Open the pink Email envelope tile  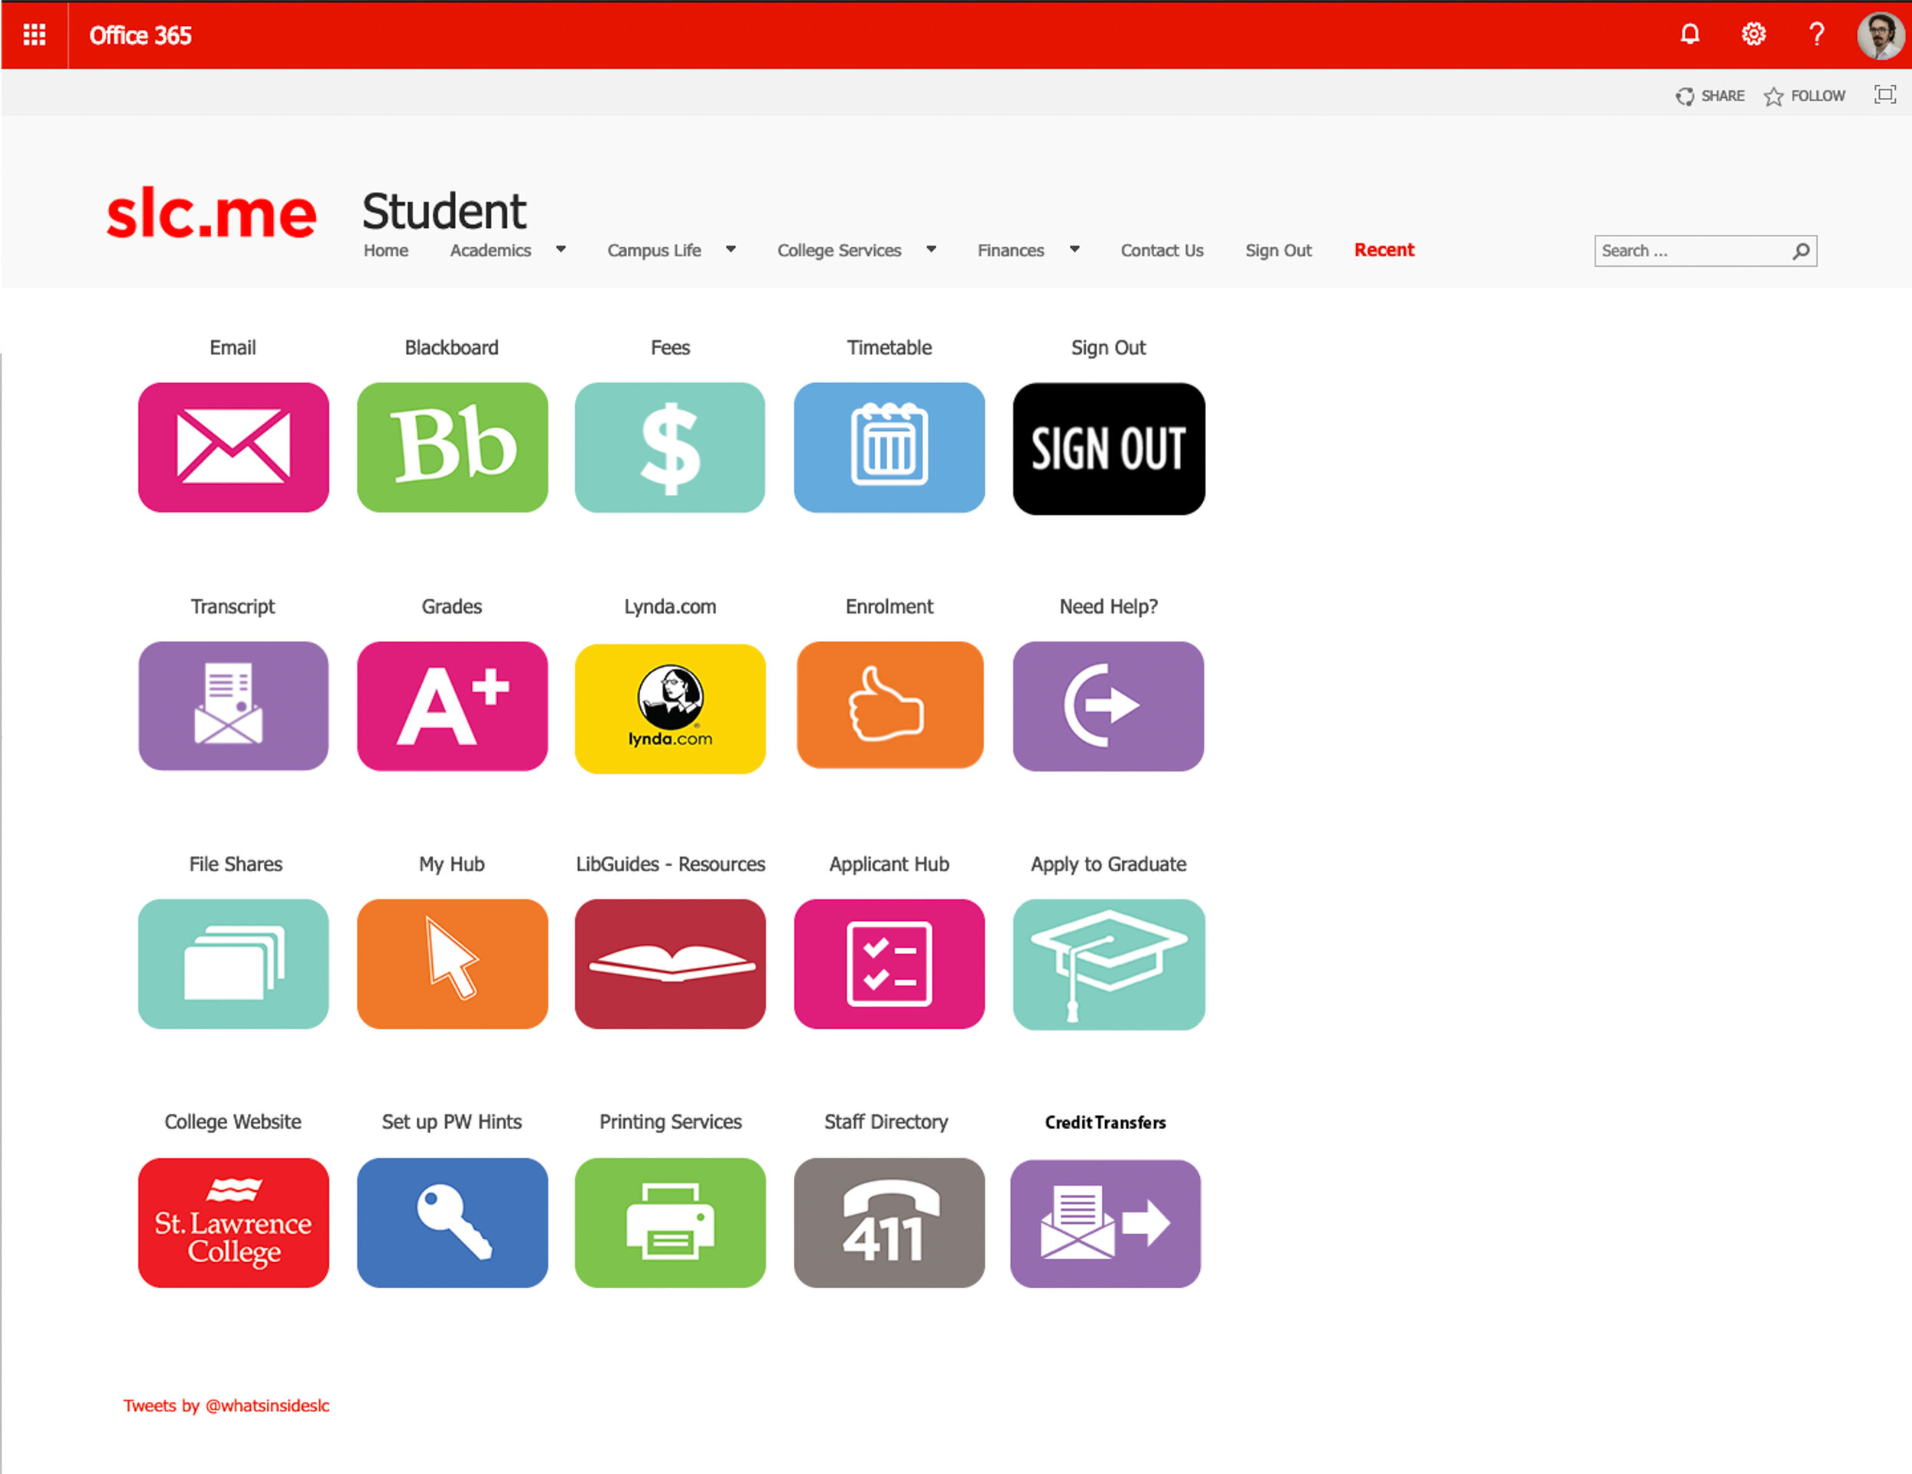232,447
